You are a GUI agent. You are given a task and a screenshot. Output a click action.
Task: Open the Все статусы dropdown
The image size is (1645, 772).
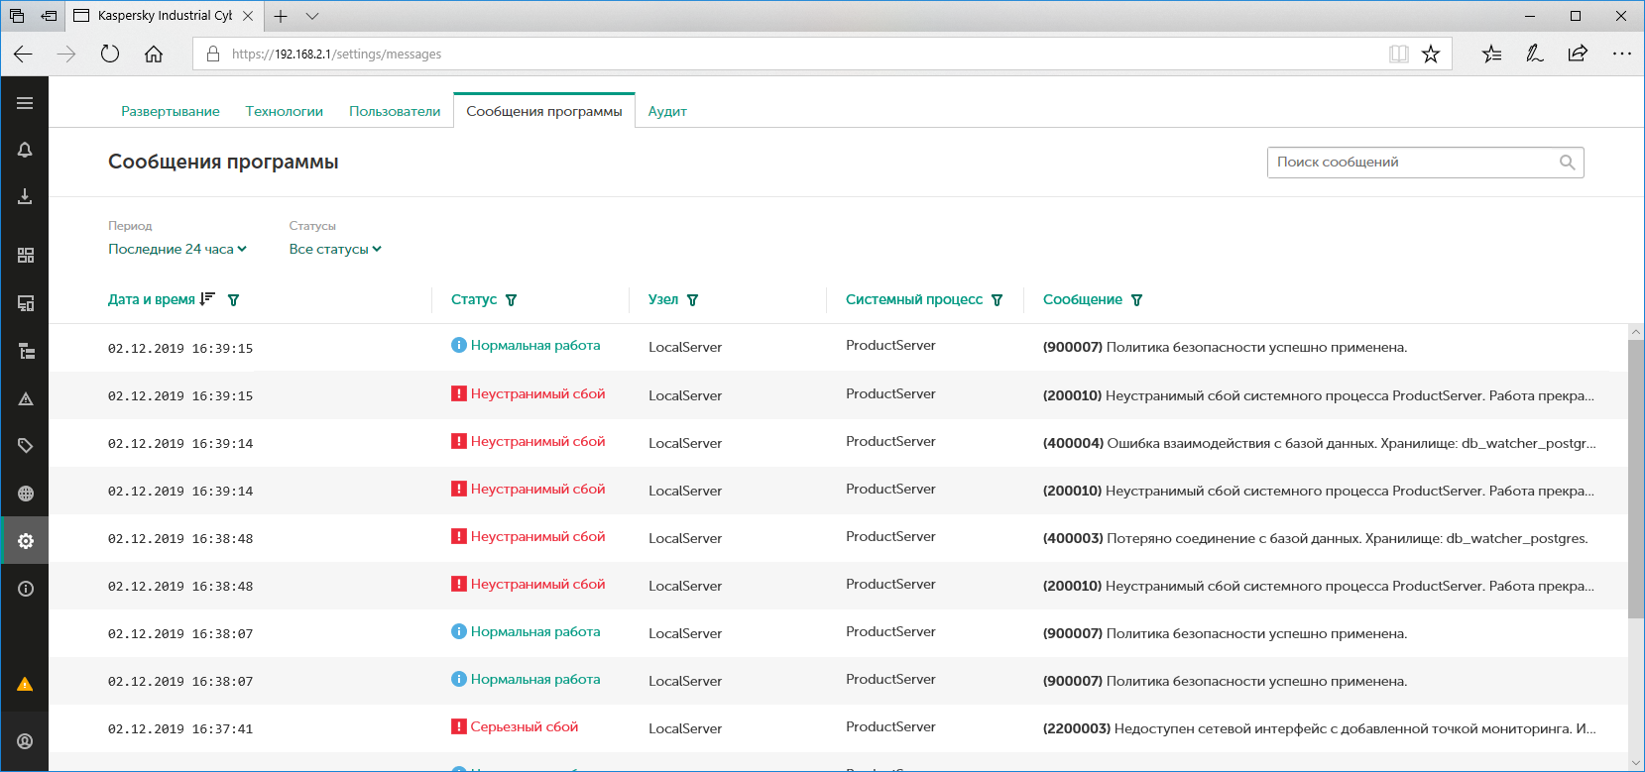click(334, 250)
